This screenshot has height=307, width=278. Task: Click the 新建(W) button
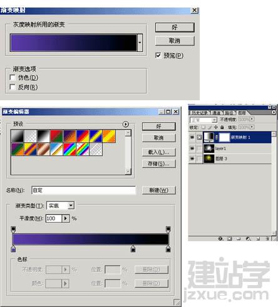click(159, 190)
